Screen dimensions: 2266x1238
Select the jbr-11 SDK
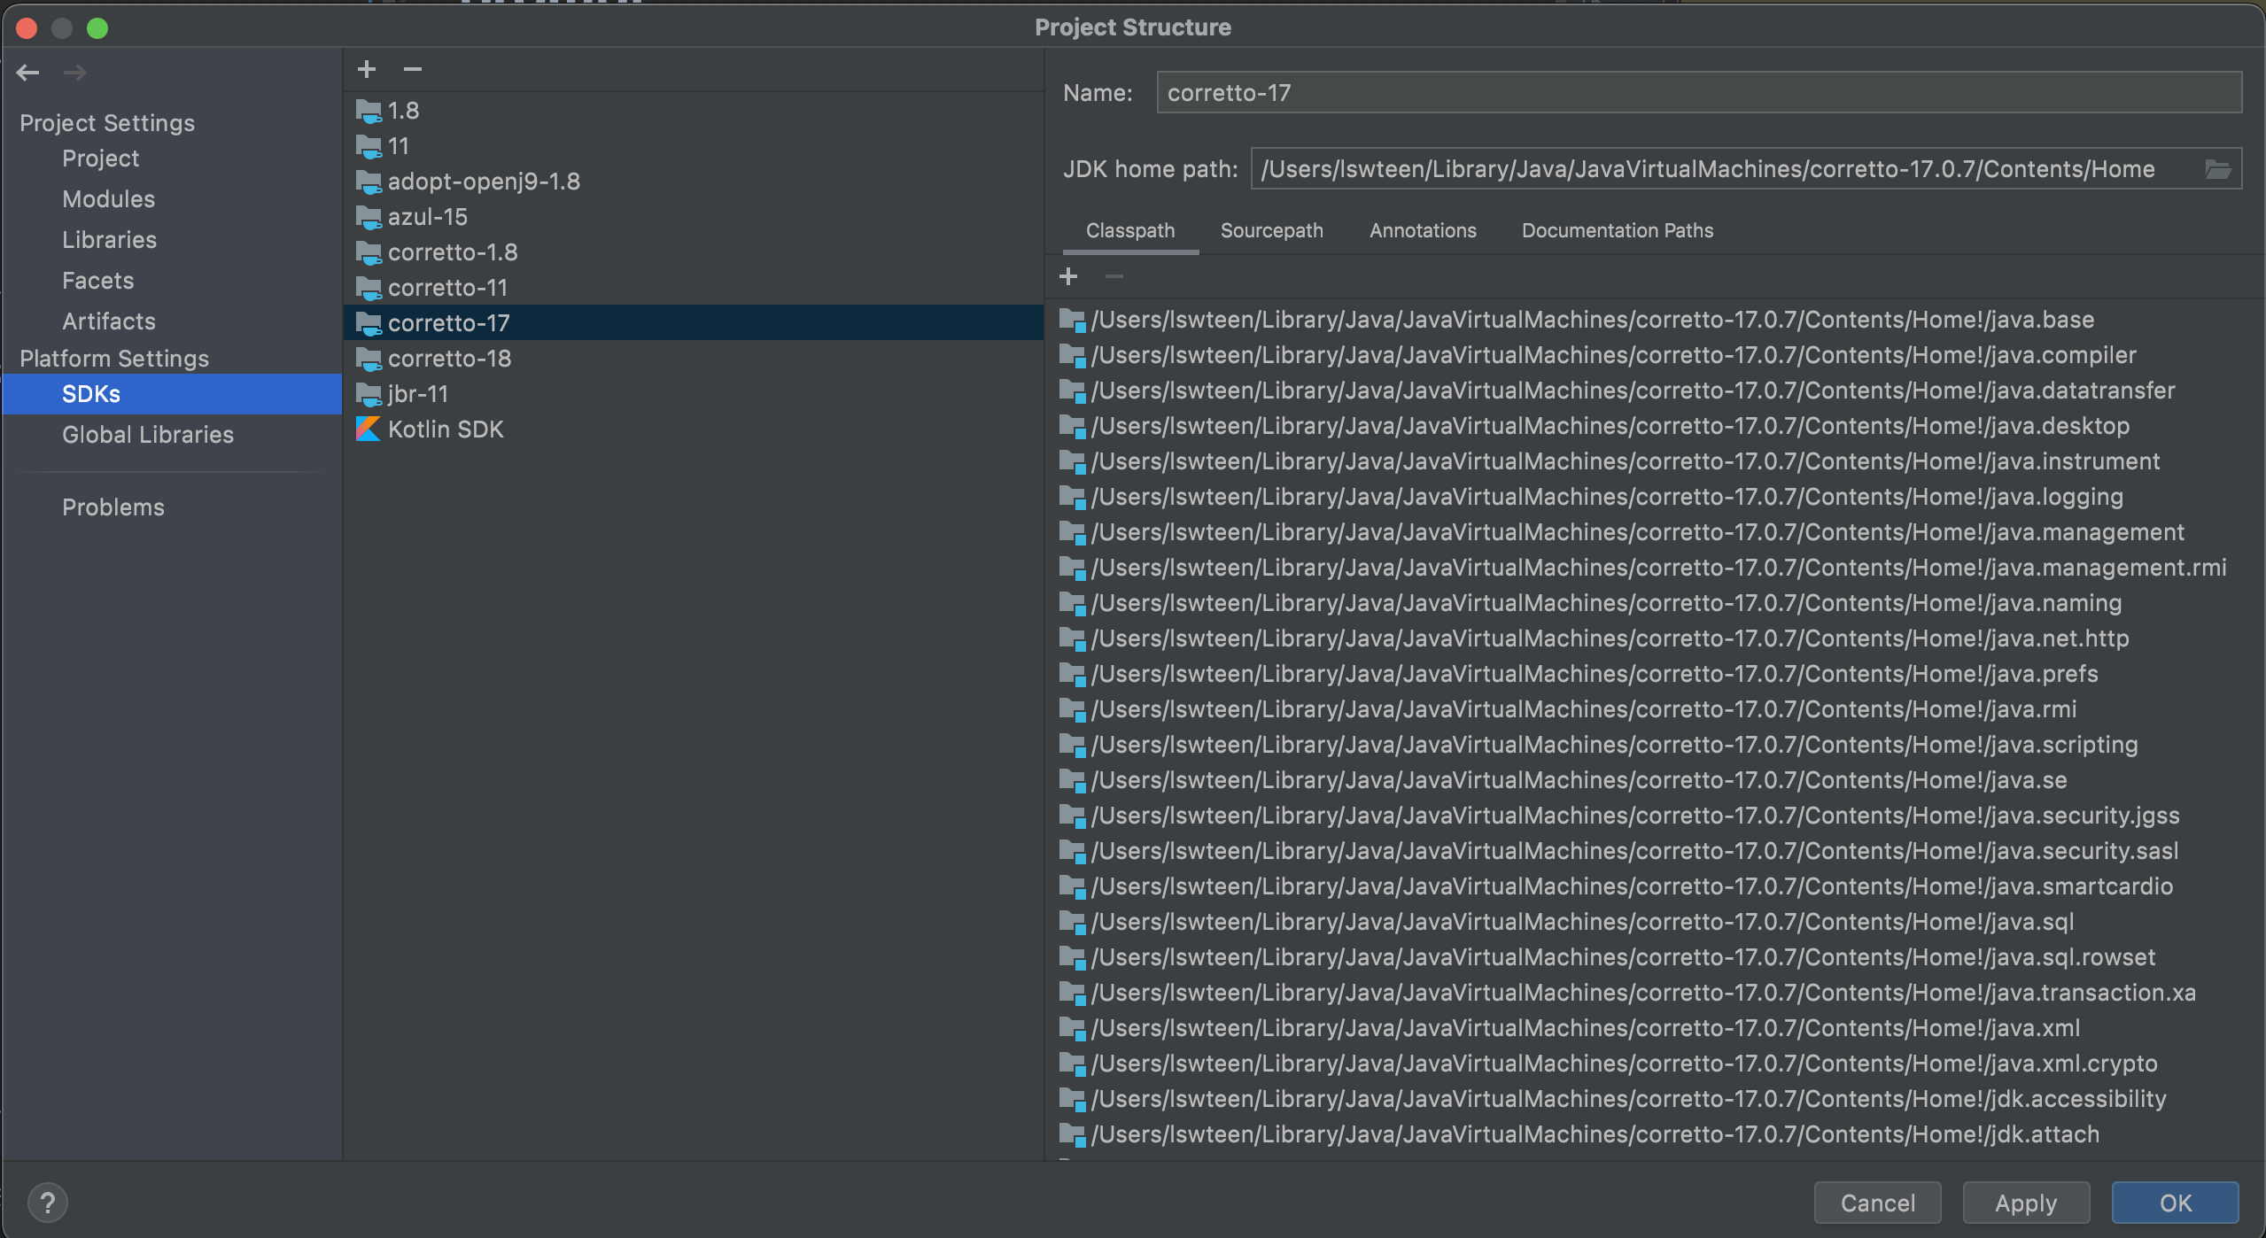pyautogui.click(x=418, y=394)
